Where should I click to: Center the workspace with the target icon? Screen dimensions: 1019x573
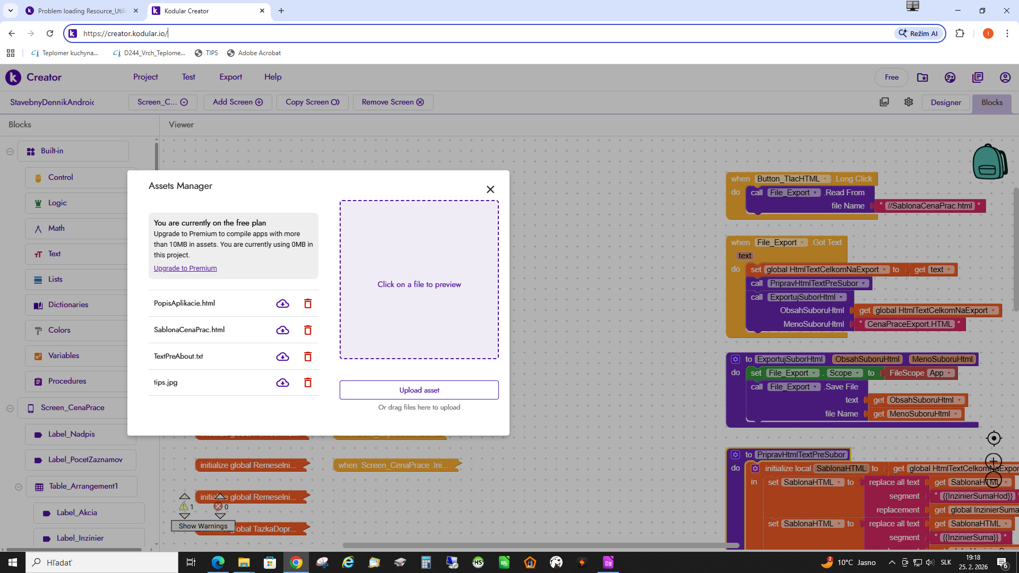994,438
